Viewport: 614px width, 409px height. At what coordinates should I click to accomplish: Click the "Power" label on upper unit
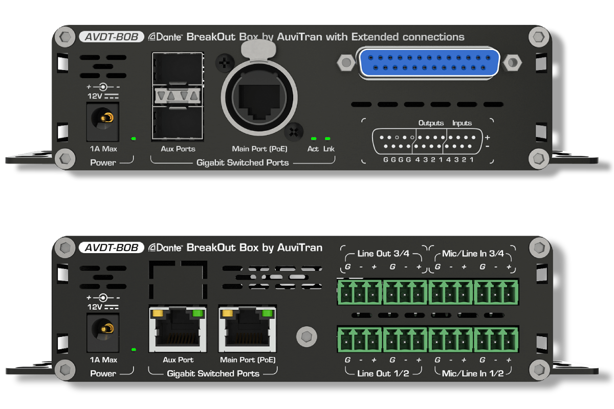pos(103,163)
